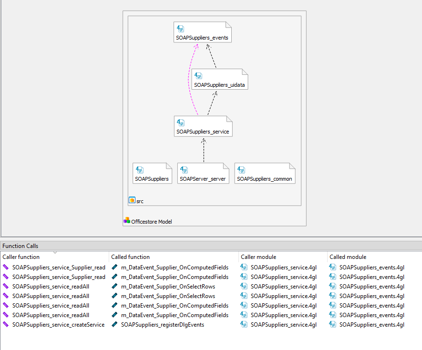Viewport: 422px width, 350px height.
Task: Click the 4gl icon beside SOAPSuppliers_events.4gl in last row
Action: [x=332, y=324]
